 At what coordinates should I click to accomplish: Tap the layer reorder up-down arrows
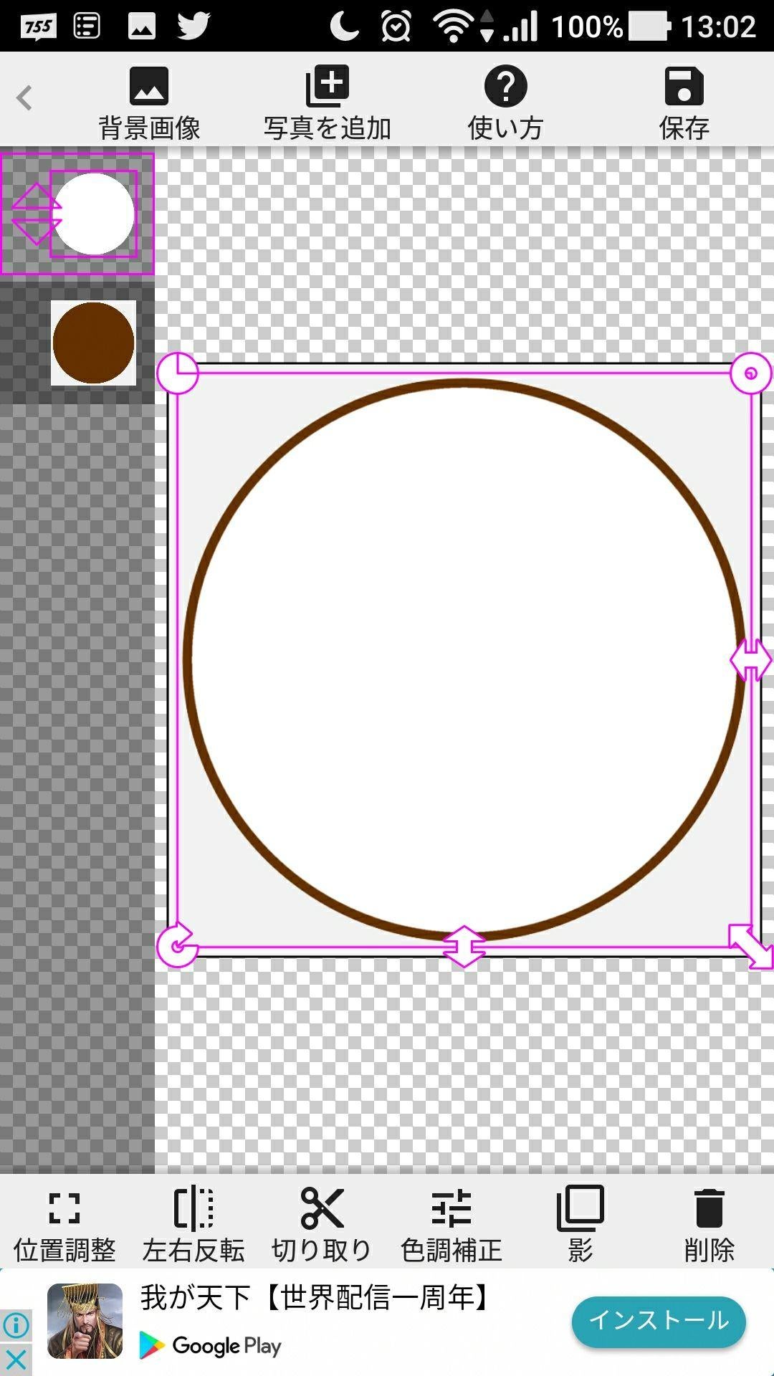pos(36,214)
